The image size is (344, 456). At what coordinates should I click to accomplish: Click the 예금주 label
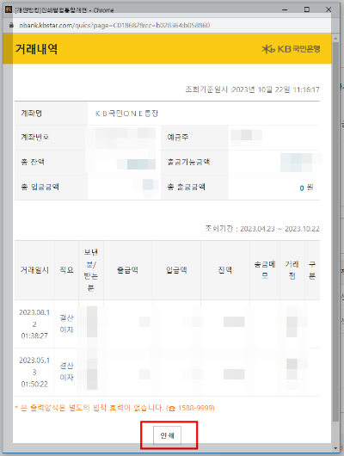178,137
